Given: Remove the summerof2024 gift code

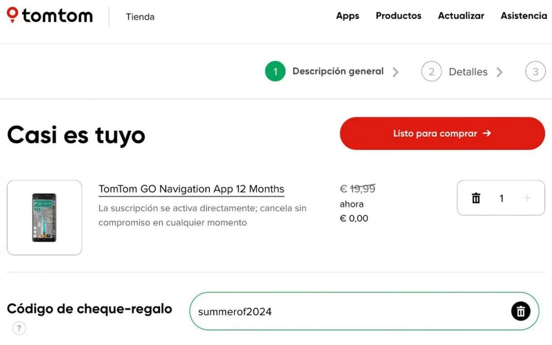Looking at the screenshot, I should click(x=520, y=311).
